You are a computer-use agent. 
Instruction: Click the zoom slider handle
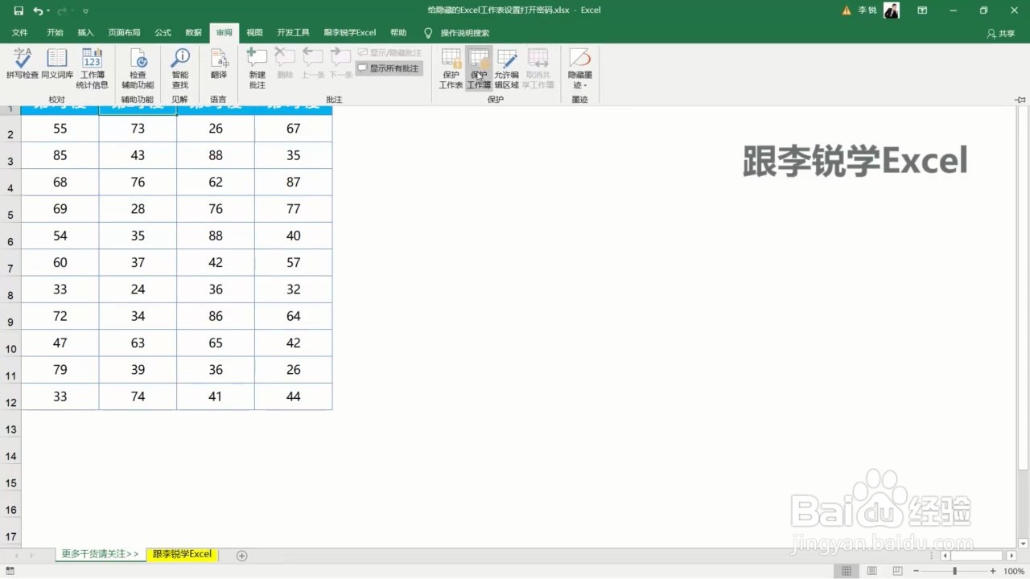click(x=955, y=571)
